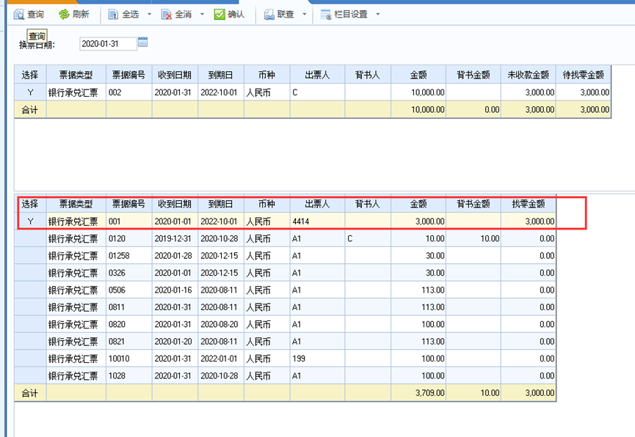Expand the 联查 dropdown arrow
Viewport: 635px width, 437px height.
304,15
